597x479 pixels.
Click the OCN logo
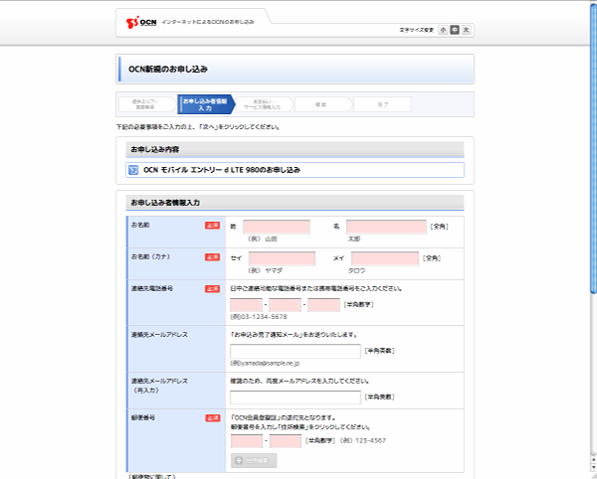tap(141, 23)
